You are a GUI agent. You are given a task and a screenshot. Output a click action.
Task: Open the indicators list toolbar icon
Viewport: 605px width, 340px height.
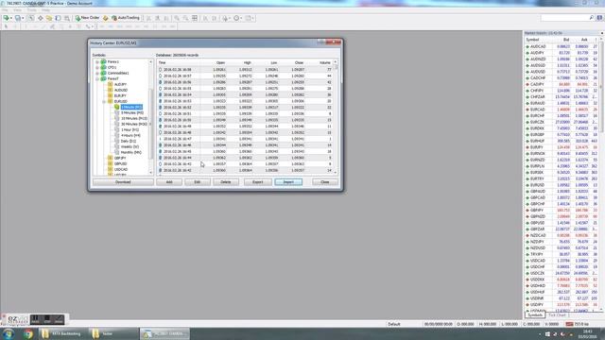[225, 18]
